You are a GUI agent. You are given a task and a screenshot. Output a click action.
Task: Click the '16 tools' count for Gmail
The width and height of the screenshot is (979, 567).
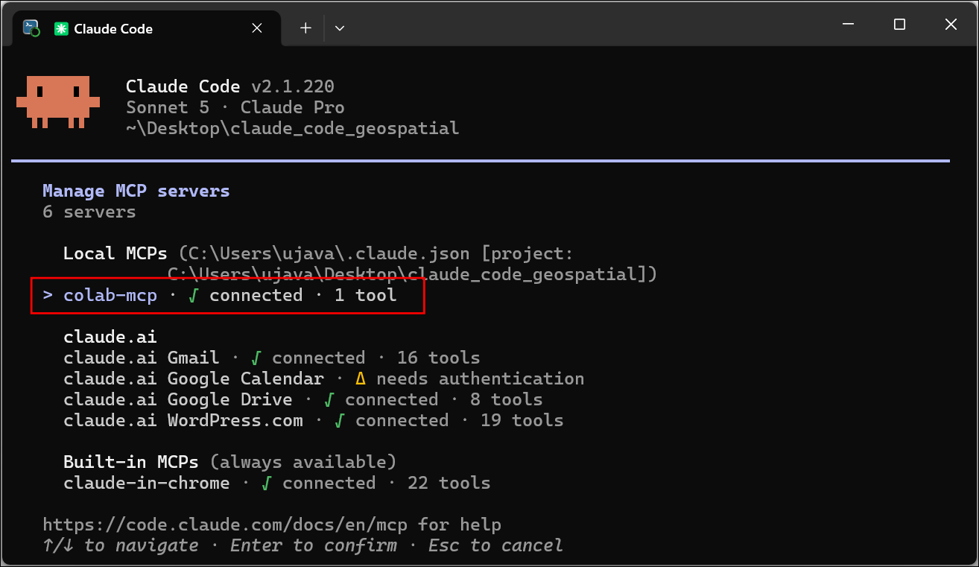coord(439,358)
